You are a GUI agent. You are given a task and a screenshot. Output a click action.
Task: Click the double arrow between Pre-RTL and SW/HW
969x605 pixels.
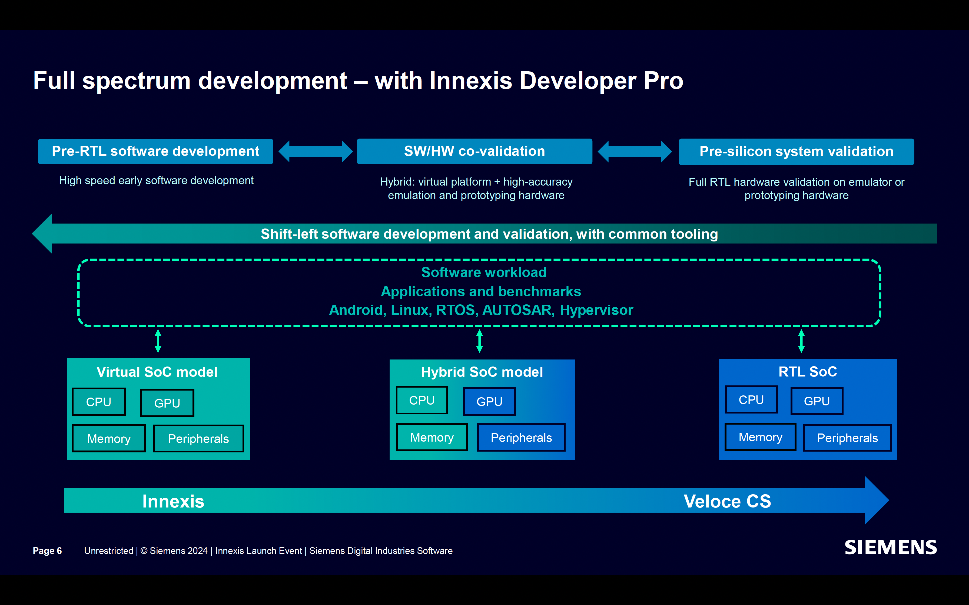(316, 151)
